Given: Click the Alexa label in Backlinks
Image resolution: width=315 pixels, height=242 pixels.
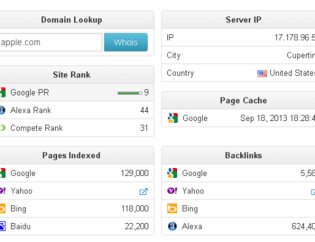Looking at the screenshot, I should coord(192,226).
